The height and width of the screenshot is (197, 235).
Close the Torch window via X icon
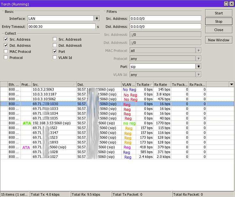(x=231, y=4)
